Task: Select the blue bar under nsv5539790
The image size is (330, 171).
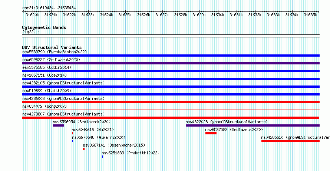Action: (x=171, y=56)
